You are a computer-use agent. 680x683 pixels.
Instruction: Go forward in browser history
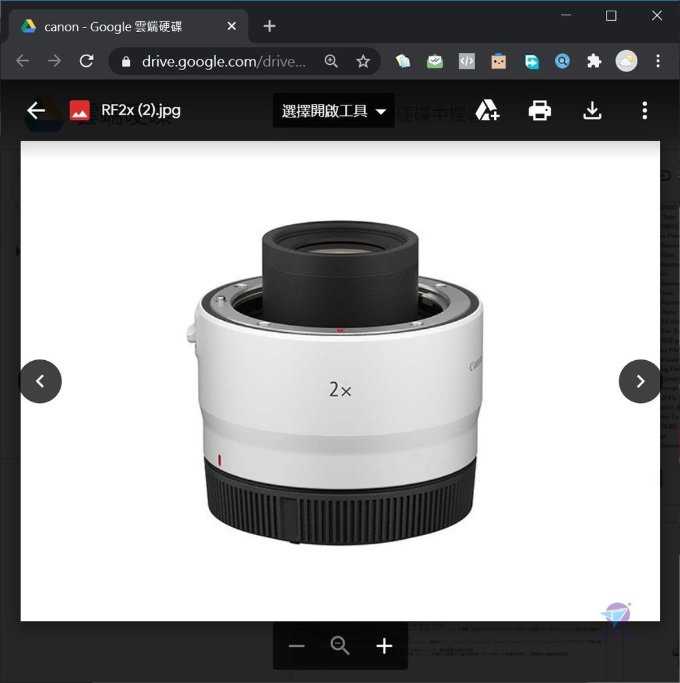pos(55,61)
